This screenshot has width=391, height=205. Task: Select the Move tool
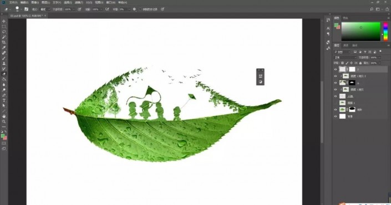[4, 21]
